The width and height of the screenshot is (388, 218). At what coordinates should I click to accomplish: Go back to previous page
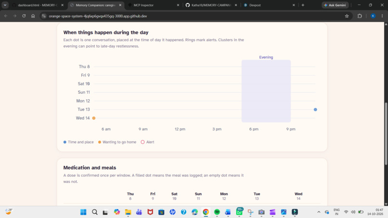pyautogui.click(x=6, y=16)
